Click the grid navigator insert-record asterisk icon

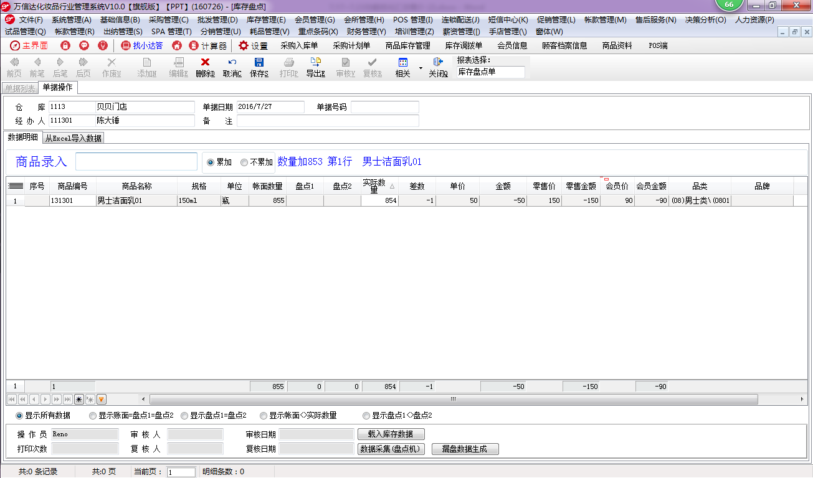point(79,399)
